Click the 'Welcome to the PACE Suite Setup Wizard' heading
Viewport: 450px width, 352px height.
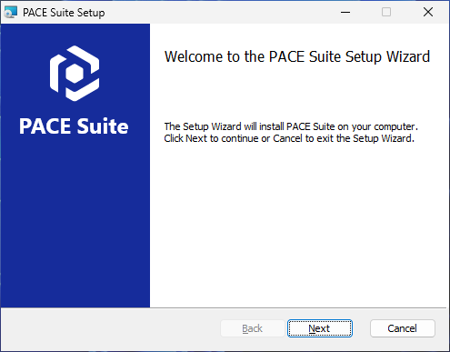point(297,56)
